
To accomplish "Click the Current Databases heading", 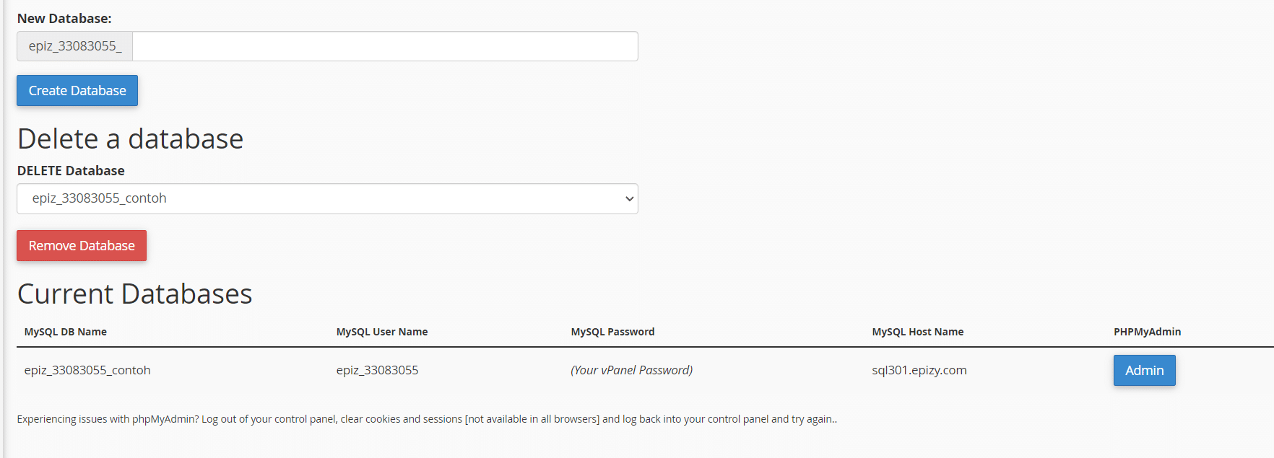I will [x=135, y=294].
